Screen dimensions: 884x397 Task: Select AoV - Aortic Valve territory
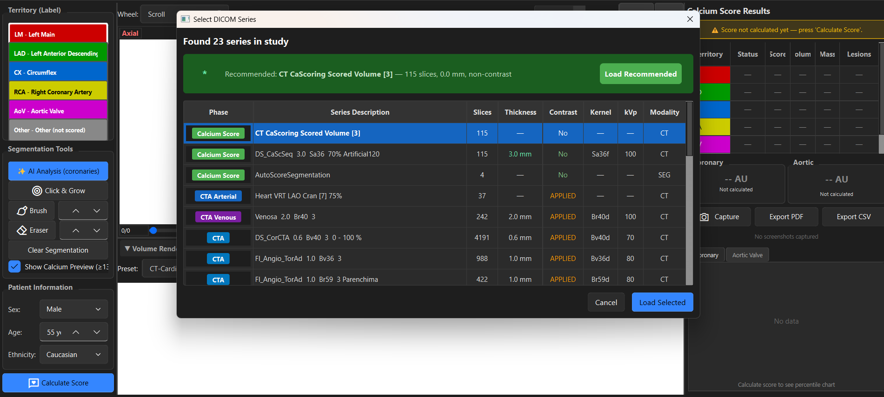pyautogui.click(x=58, y=111)
